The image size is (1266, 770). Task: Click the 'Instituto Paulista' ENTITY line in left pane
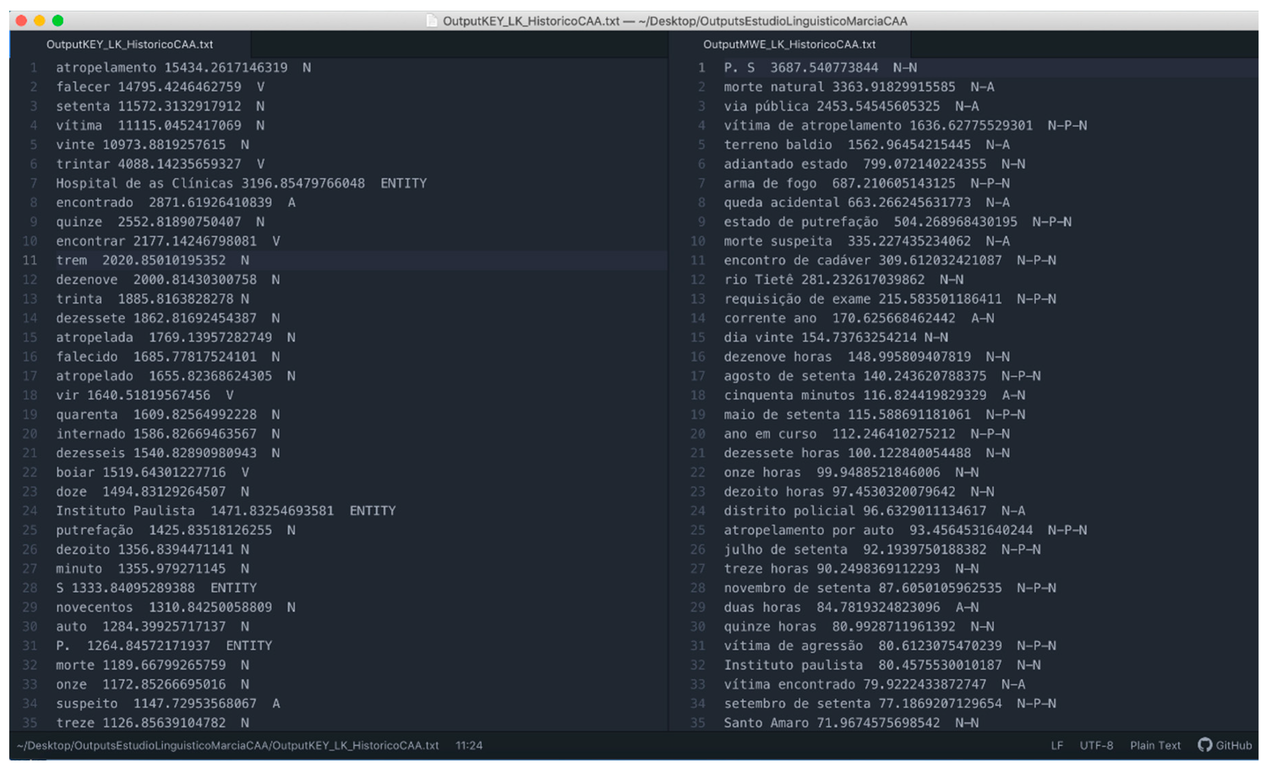pyautogui.click(x=126, y=510)
